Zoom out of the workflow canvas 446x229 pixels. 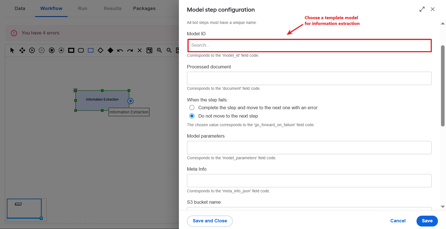(169, 50)
